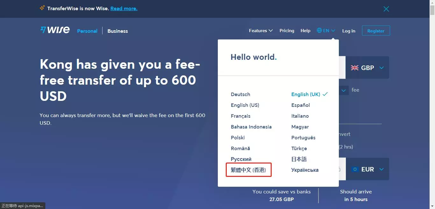Click the EU flag icon beside EUR

(355, 169)
